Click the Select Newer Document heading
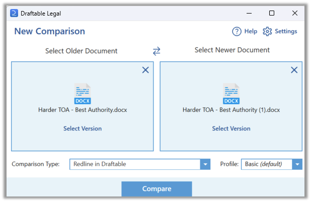Screen dimensions: 311x202 point(232,50)
